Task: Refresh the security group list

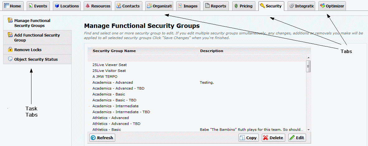Action: click(102, 138)
